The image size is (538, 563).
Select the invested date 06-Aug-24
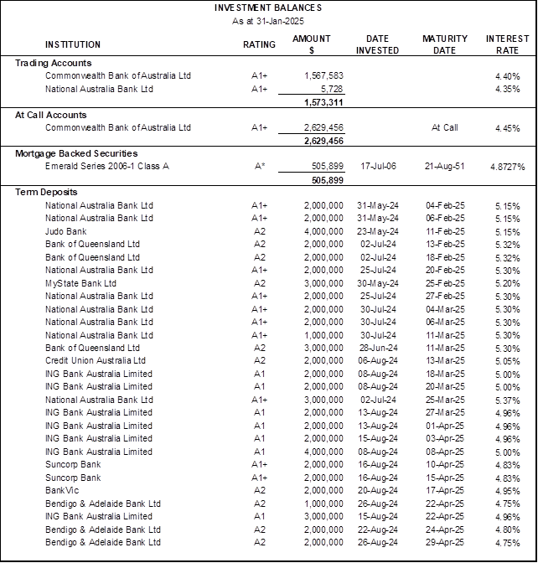(378, 360)
